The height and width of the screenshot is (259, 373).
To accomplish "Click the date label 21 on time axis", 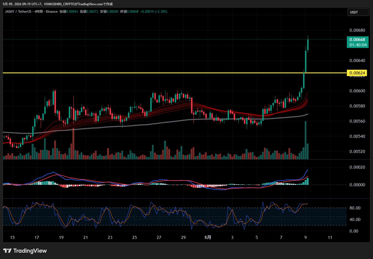I will point(86,237).
